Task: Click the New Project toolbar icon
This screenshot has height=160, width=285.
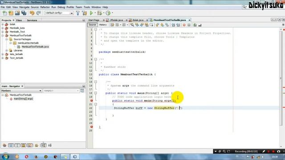Action: [x=11, y=13]
